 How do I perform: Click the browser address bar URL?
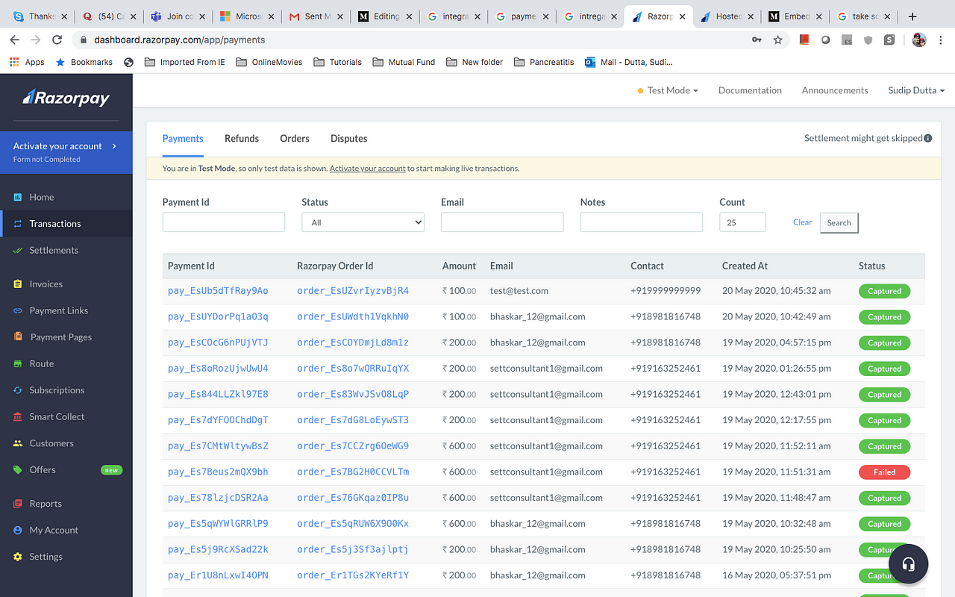(x=179, y=40)
